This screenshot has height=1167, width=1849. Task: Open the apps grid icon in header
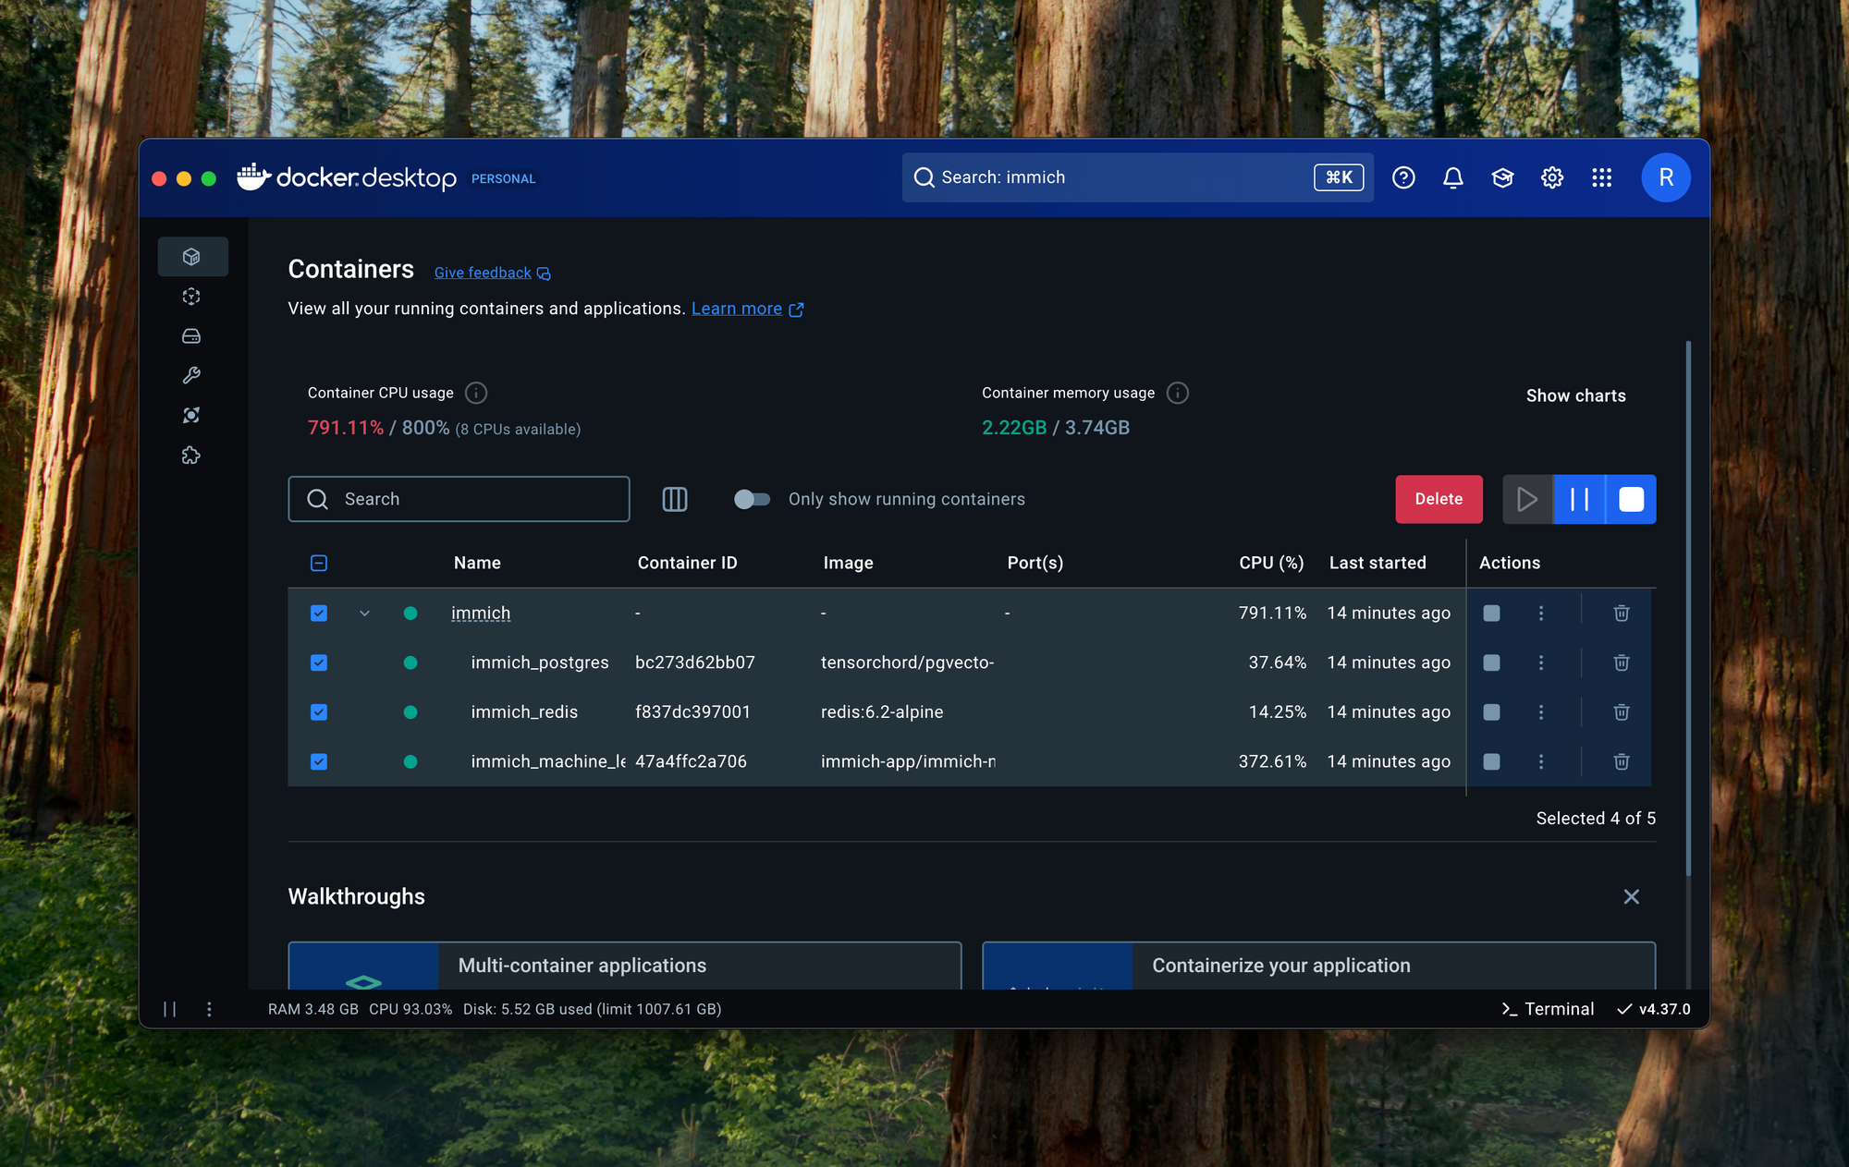1602,177
